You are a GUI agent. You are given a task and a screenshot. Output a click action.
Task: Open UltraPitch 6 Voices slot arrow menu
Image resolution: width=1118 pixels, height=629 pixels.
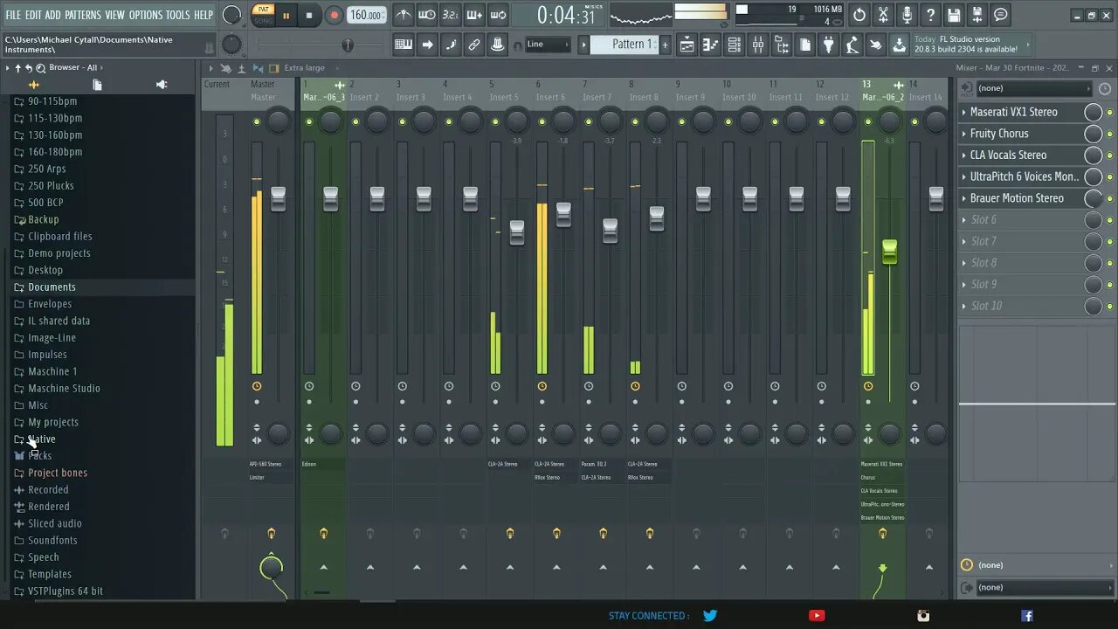click(964, 176)
